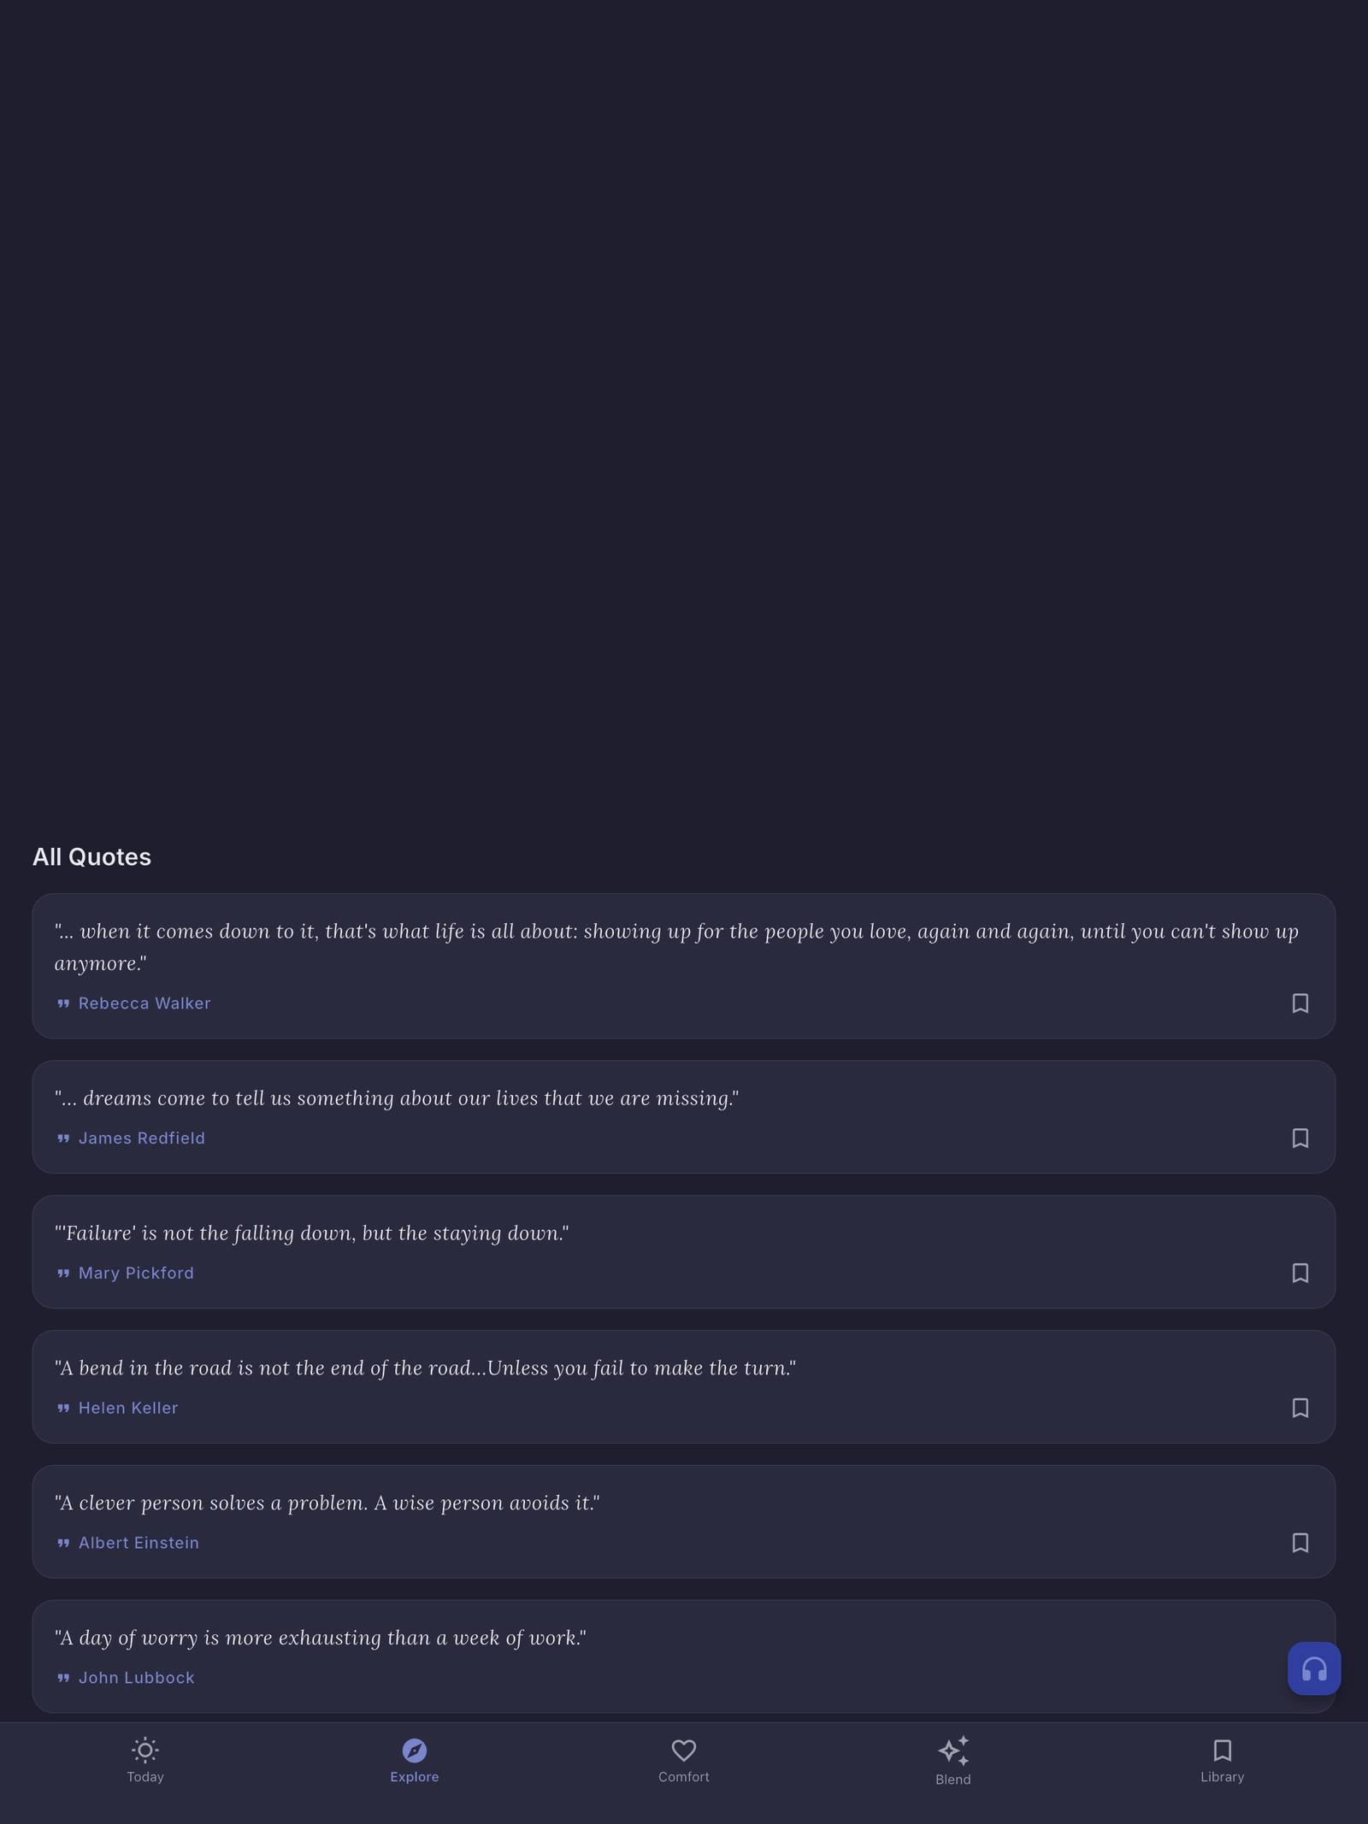Bookmark the Albert Einstein quote

(x=1300, y=1543)
